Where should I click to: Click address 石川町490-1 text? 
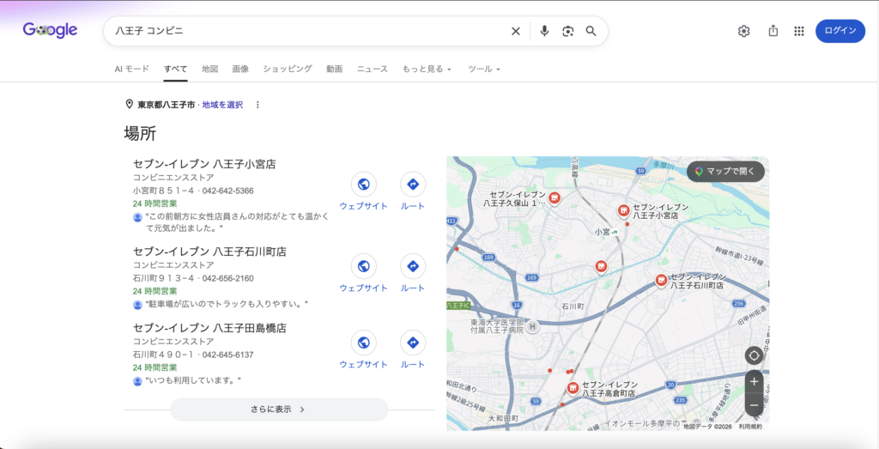164,355
